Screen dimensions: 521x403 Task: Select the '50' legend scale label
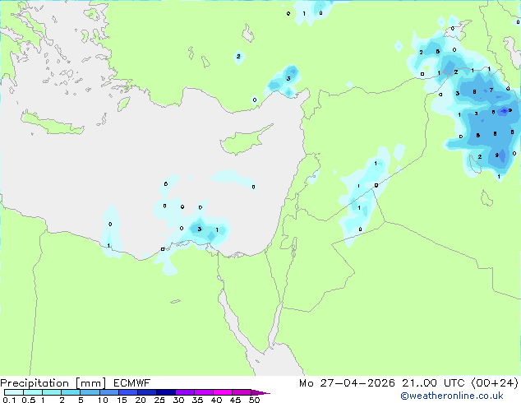click(254, 400)
